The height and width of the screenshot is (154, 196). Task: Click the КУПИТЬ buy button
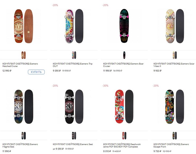36,72
